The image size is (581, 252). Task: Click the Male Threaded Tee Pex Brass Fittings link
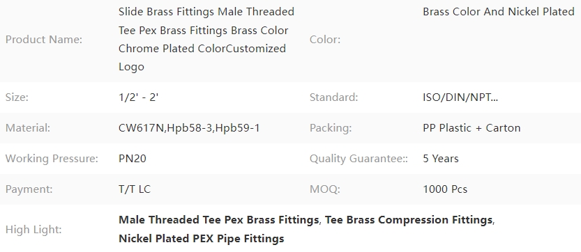[x=218, y=220]
